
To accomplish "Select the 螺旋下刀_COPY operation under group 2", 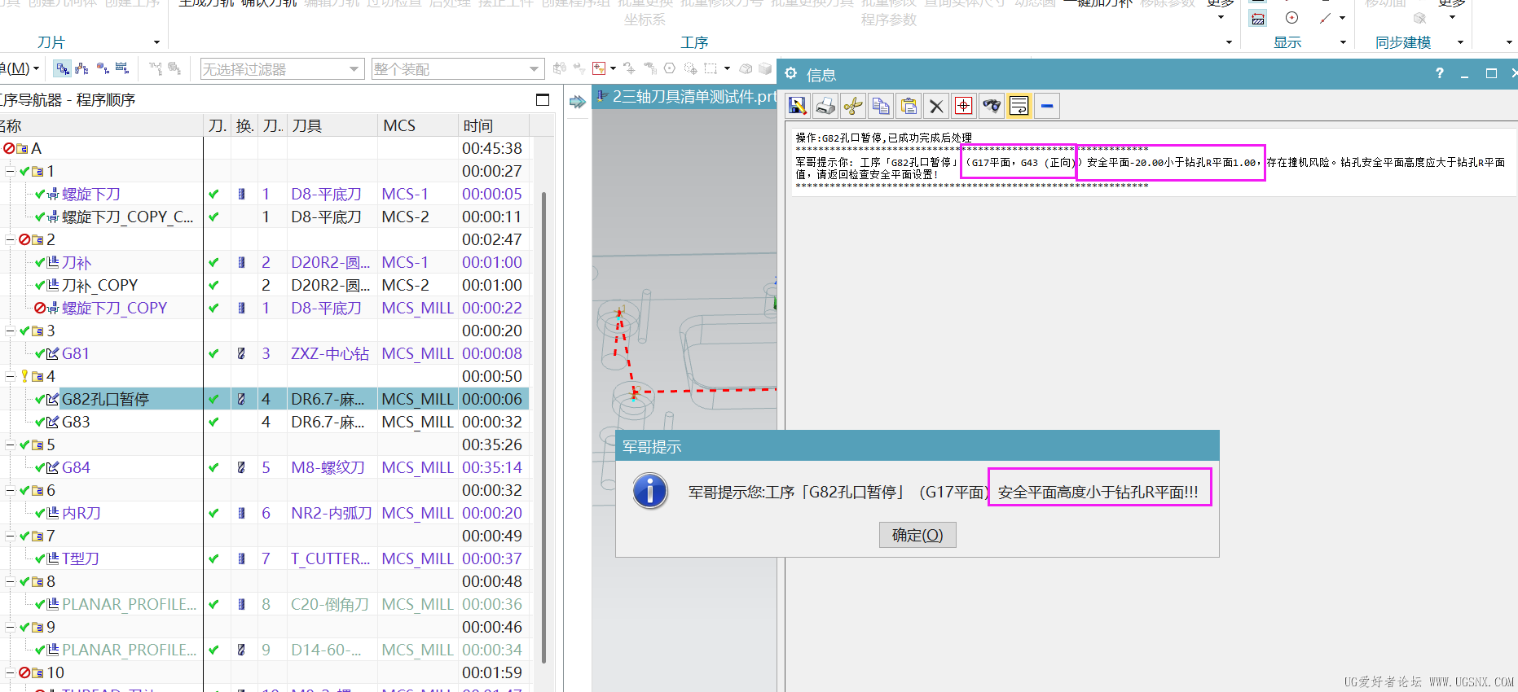I will (x=114, y=308).
